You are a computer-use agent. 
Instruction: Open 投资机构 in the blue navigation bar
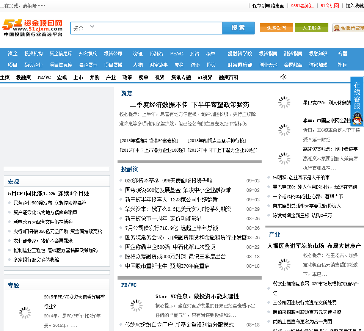point(34,53)
